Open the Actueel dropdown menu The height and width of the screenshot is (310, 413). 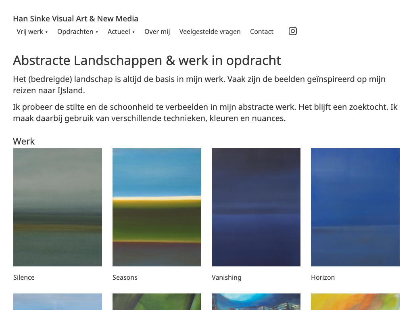tap(121, 31)
